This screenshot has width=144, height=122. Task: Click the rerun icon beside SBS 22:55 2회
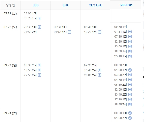click(x=39, y=75)
